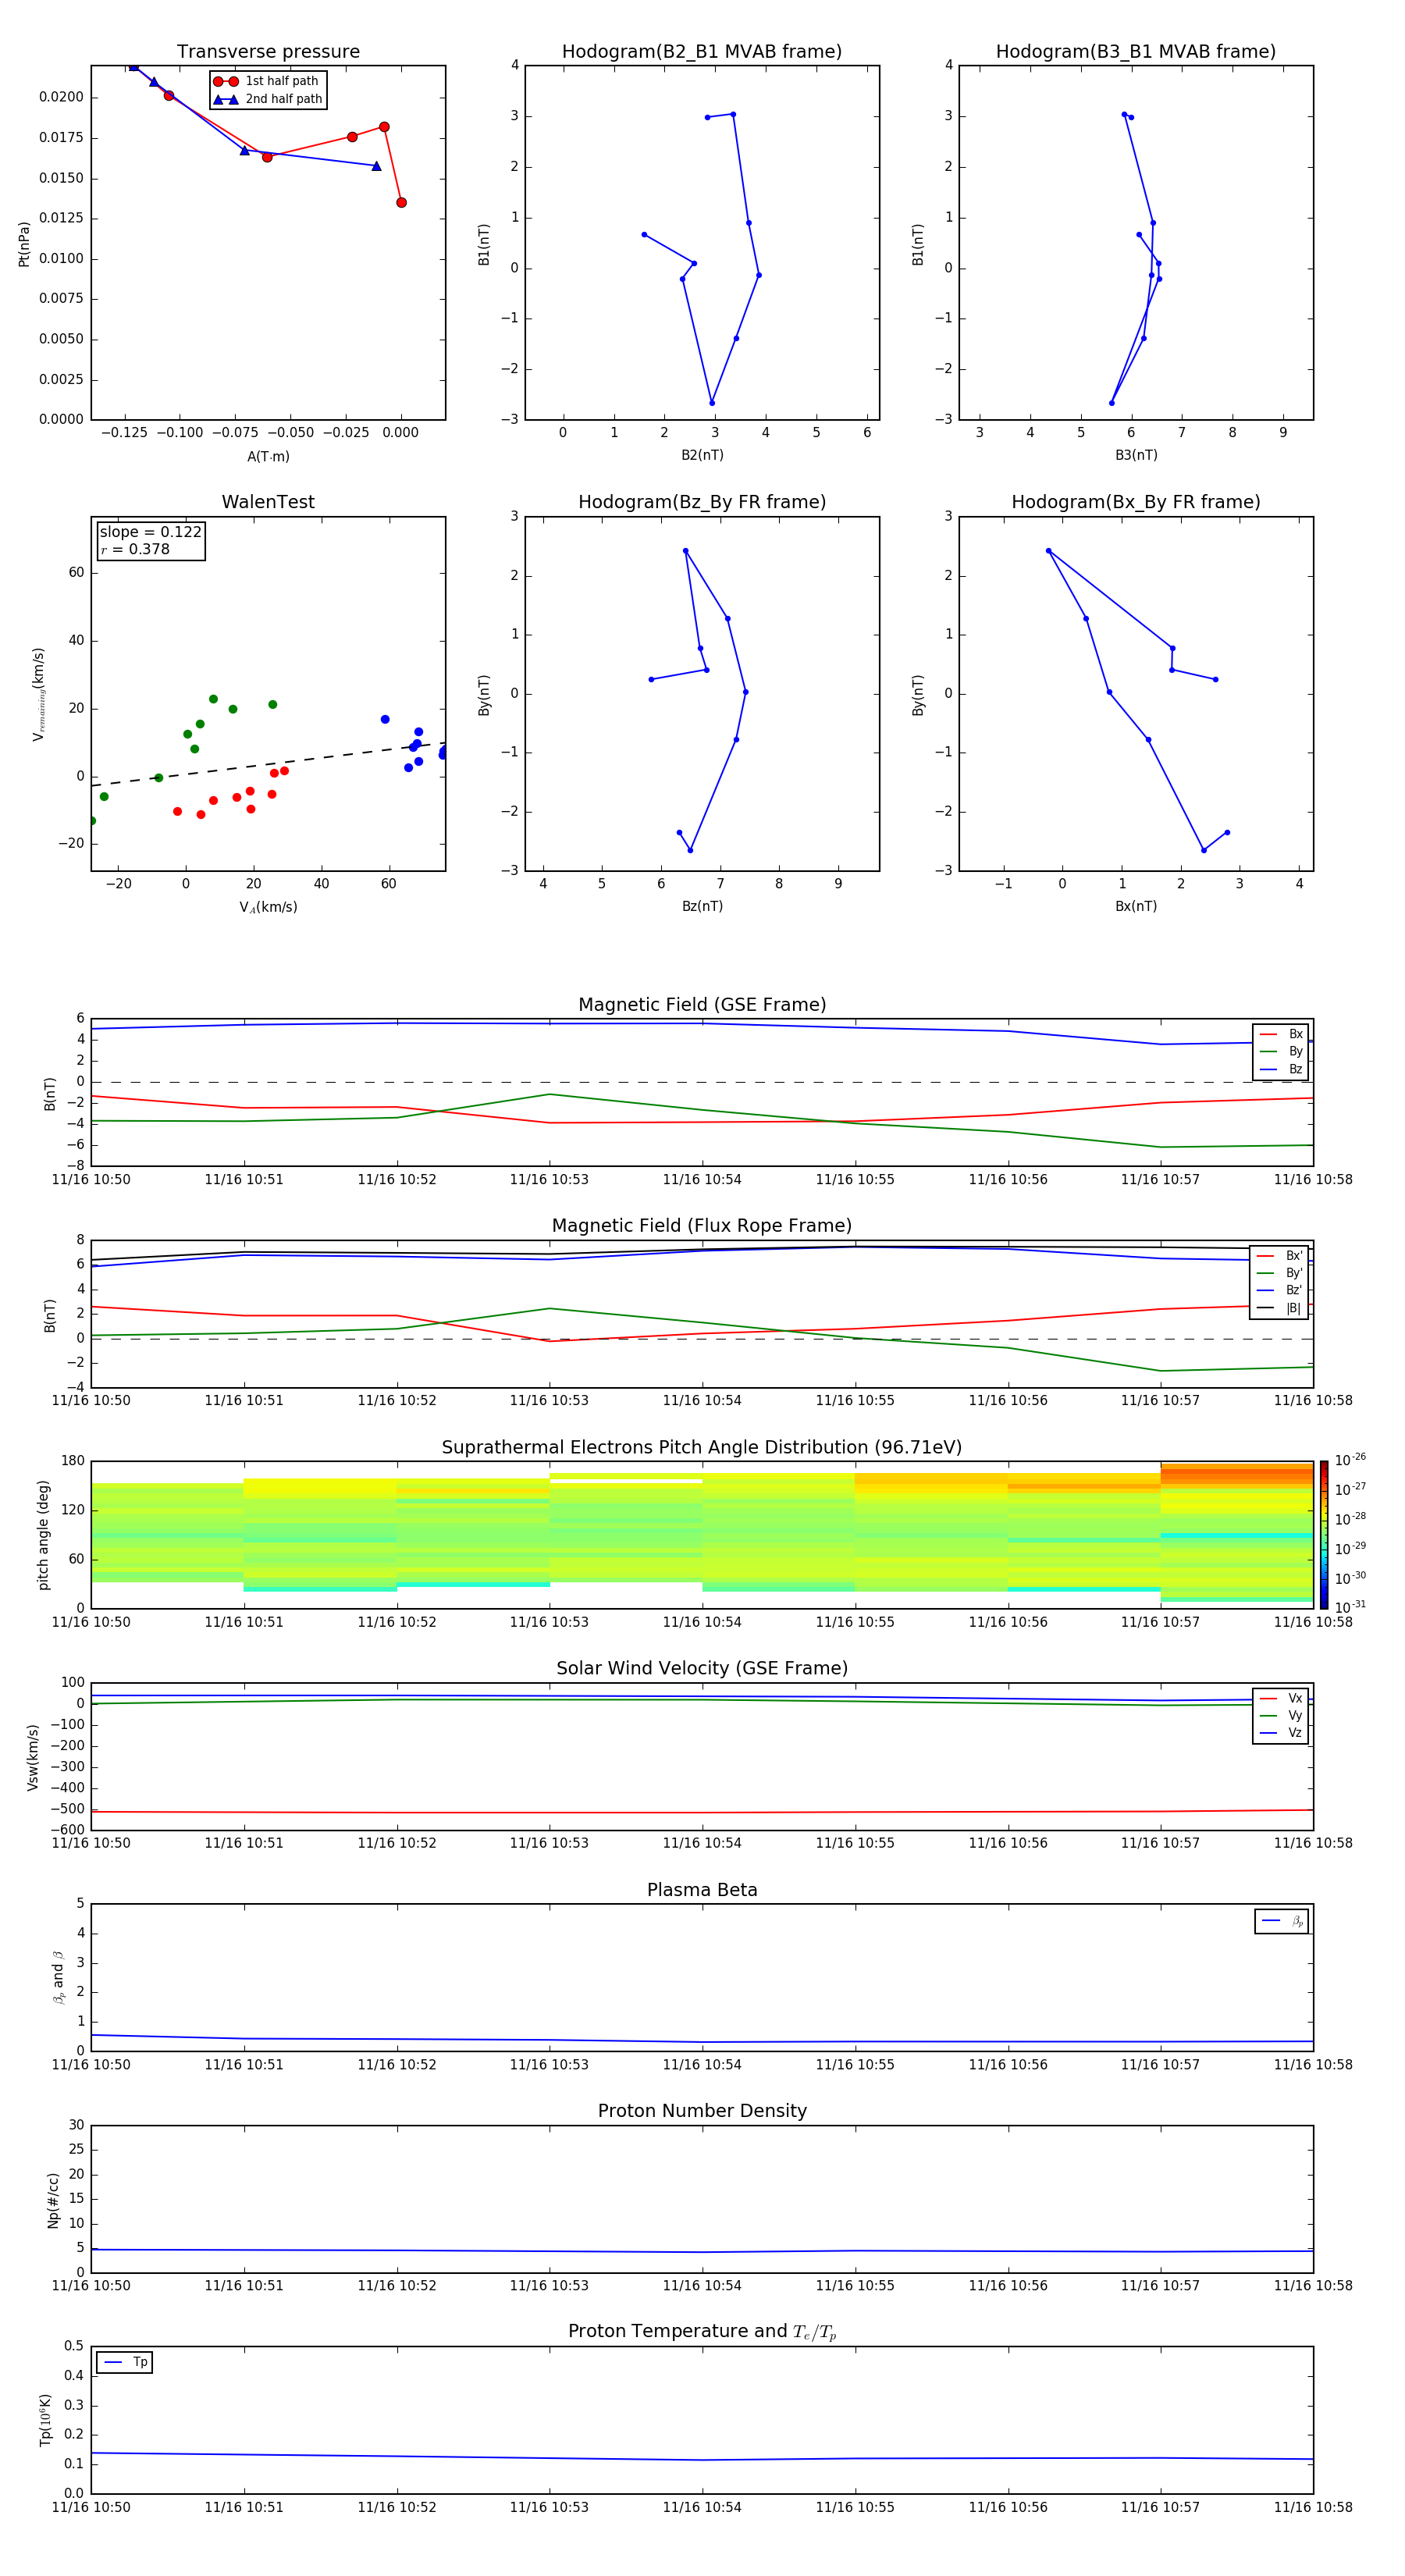Click the 10^-26 colorbar label
Screen dimensions: 1405x2576
pyautogui.click(x=1350, y=1460)
